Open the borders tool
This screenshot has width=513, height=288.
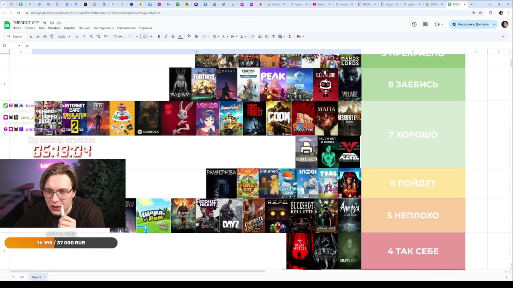pyautogui.click(x=196, y=36)
